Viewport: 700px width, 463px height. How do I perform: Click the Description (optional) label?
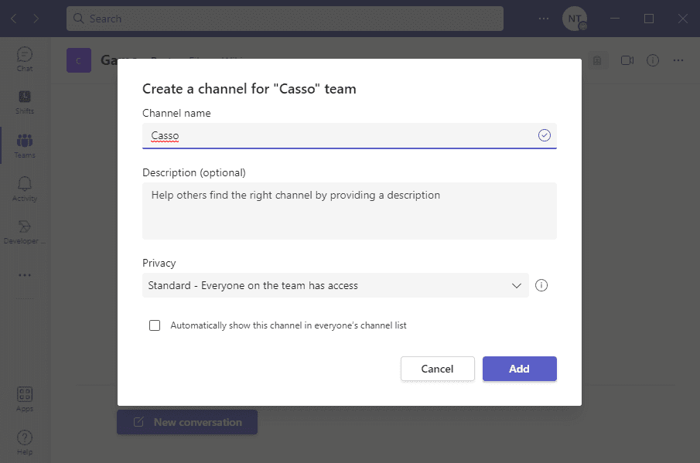[193, 172]
